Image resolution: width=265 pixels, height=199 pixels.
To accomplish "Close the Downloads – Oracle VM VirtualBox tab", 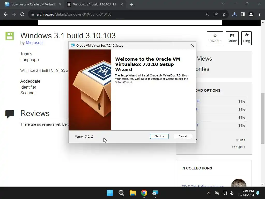I will coord(60,5).
